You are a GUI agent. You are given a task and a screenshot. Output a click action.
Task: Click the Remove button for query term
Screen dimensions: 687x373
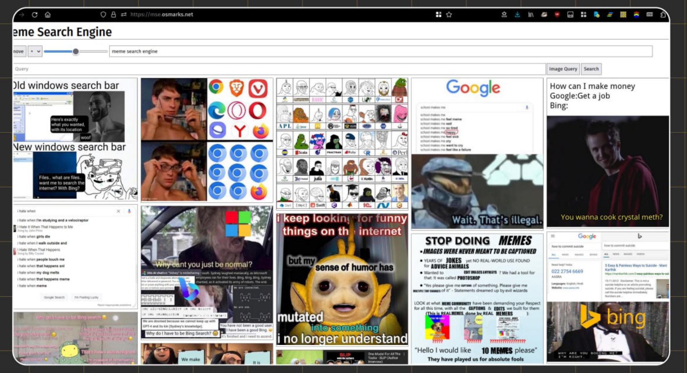coord(19,51)
